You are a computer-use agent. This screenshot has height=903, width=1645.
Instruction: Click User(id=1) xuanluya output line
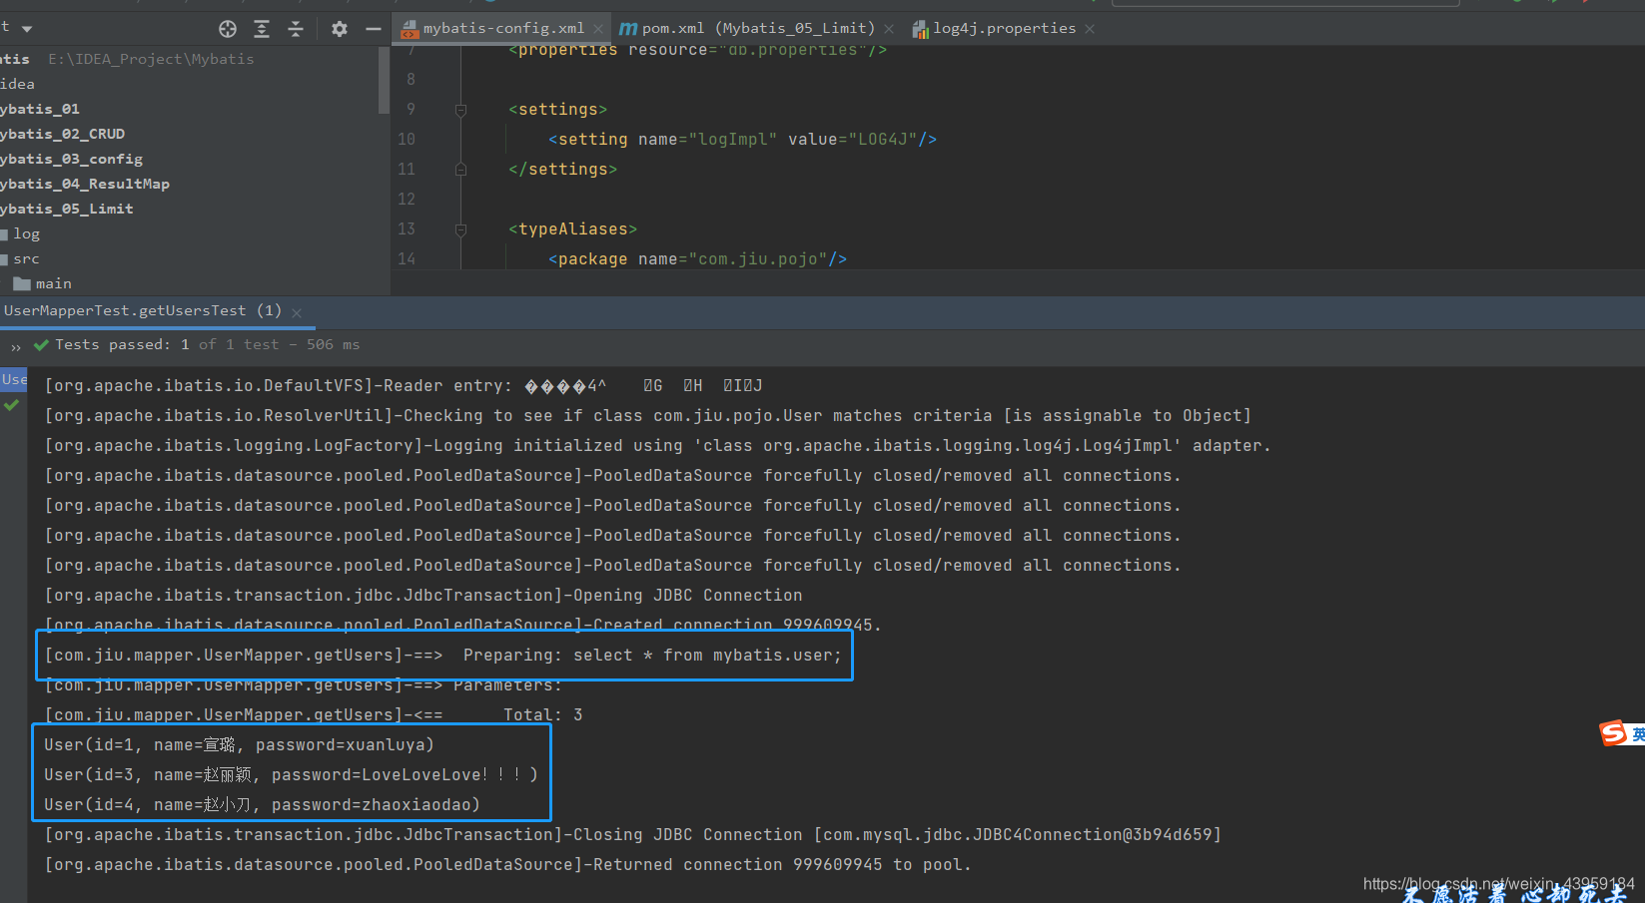click(x=240, y=745)
